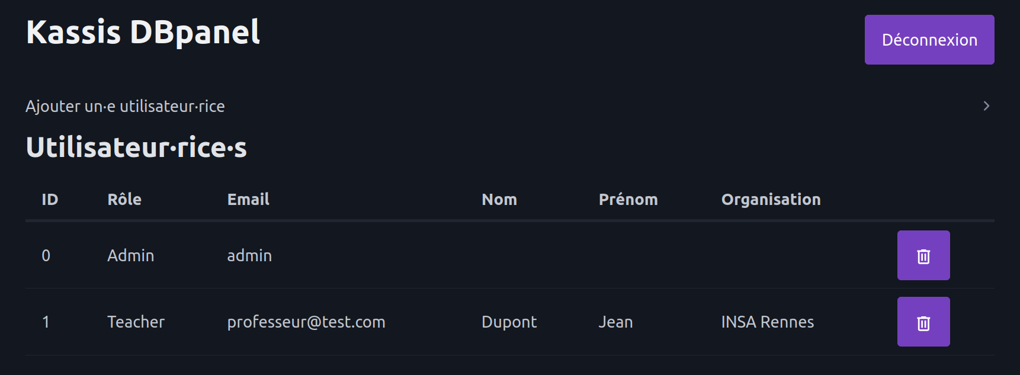This screenshot has width=1020, height=375.
Task: Click the ID column header
Action: coord(50,200)
